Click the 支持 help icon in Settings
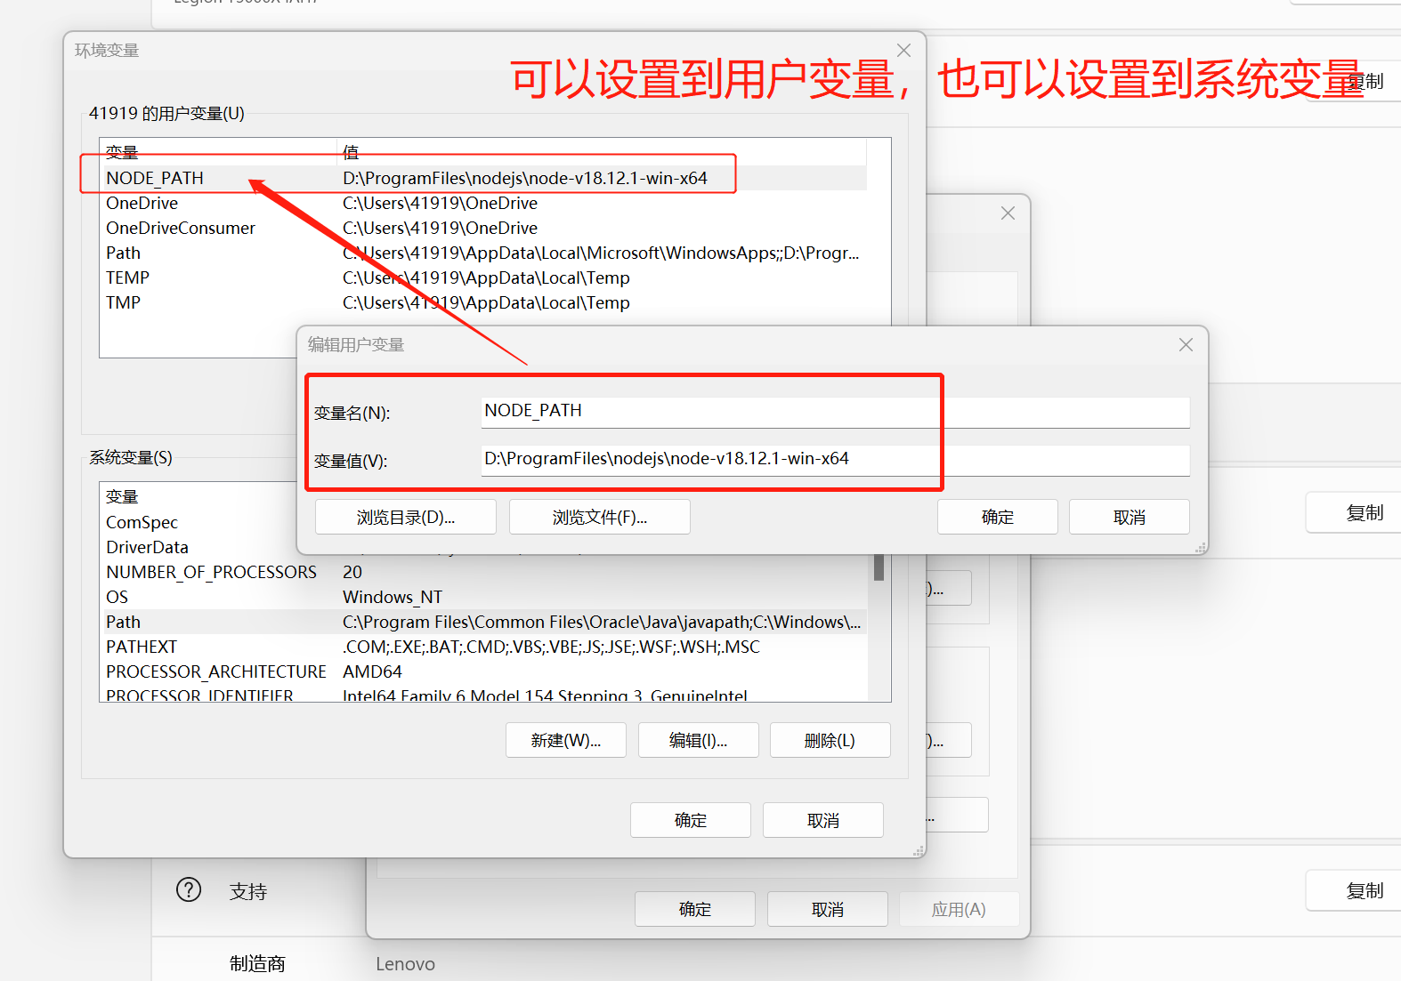The image size is (1401, 981). pos(189,889)
